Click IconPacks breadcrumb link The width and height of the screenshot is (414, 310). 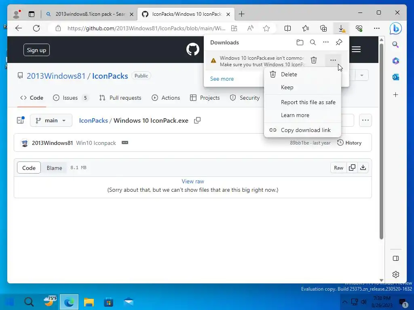pyautogui.click(x=93, y=120)
